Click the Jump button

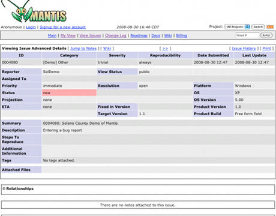266,35
